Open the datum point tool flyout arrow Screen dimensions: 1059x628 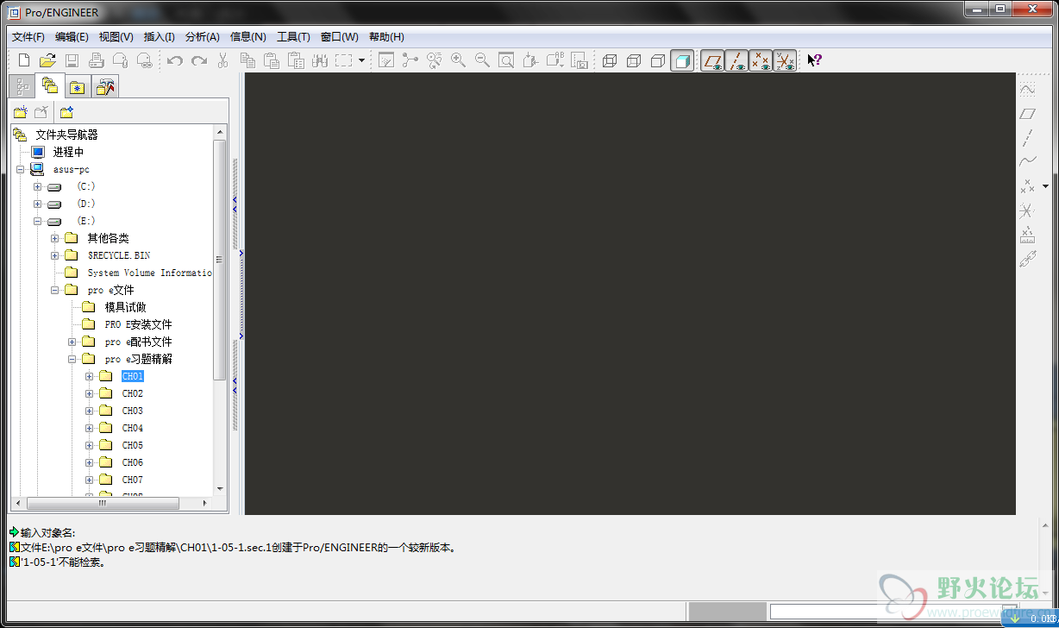click(x=1046, y=186)
